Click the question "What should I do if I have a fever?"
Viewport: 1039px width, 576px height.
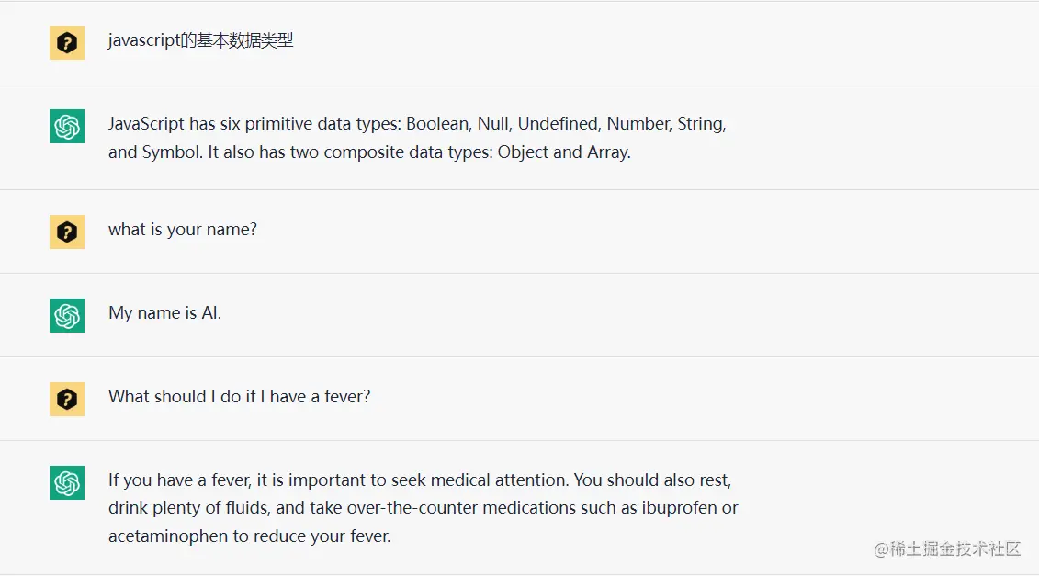click(x=239, y=396)
